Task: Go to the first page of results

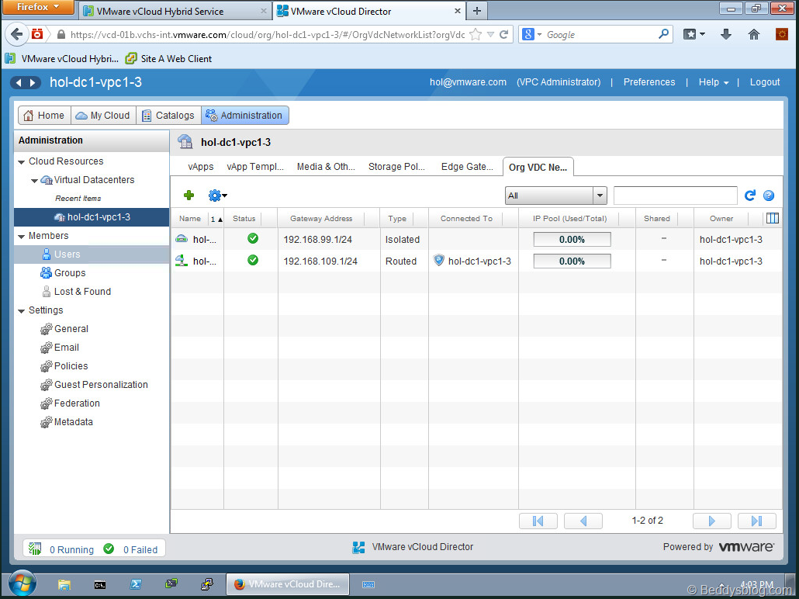Action: [x=538, y=521]
